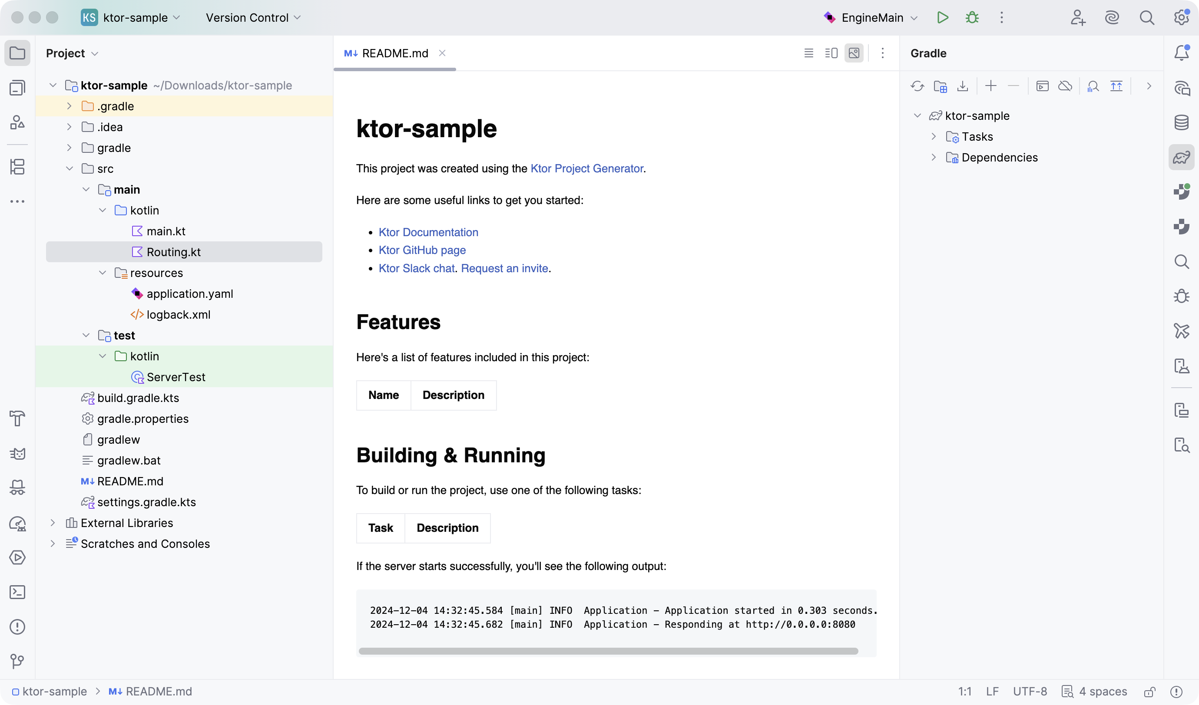Open the debug bug icon in right sidebar

coord(1181,296)
